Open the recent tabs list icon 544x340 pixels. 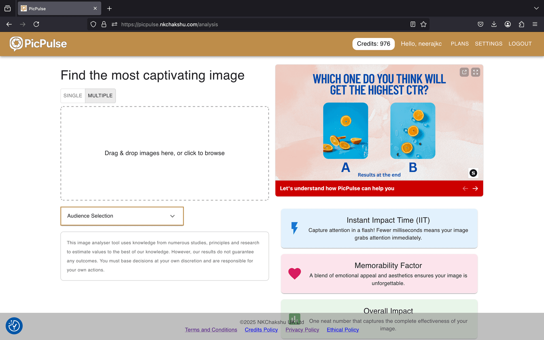8,8
